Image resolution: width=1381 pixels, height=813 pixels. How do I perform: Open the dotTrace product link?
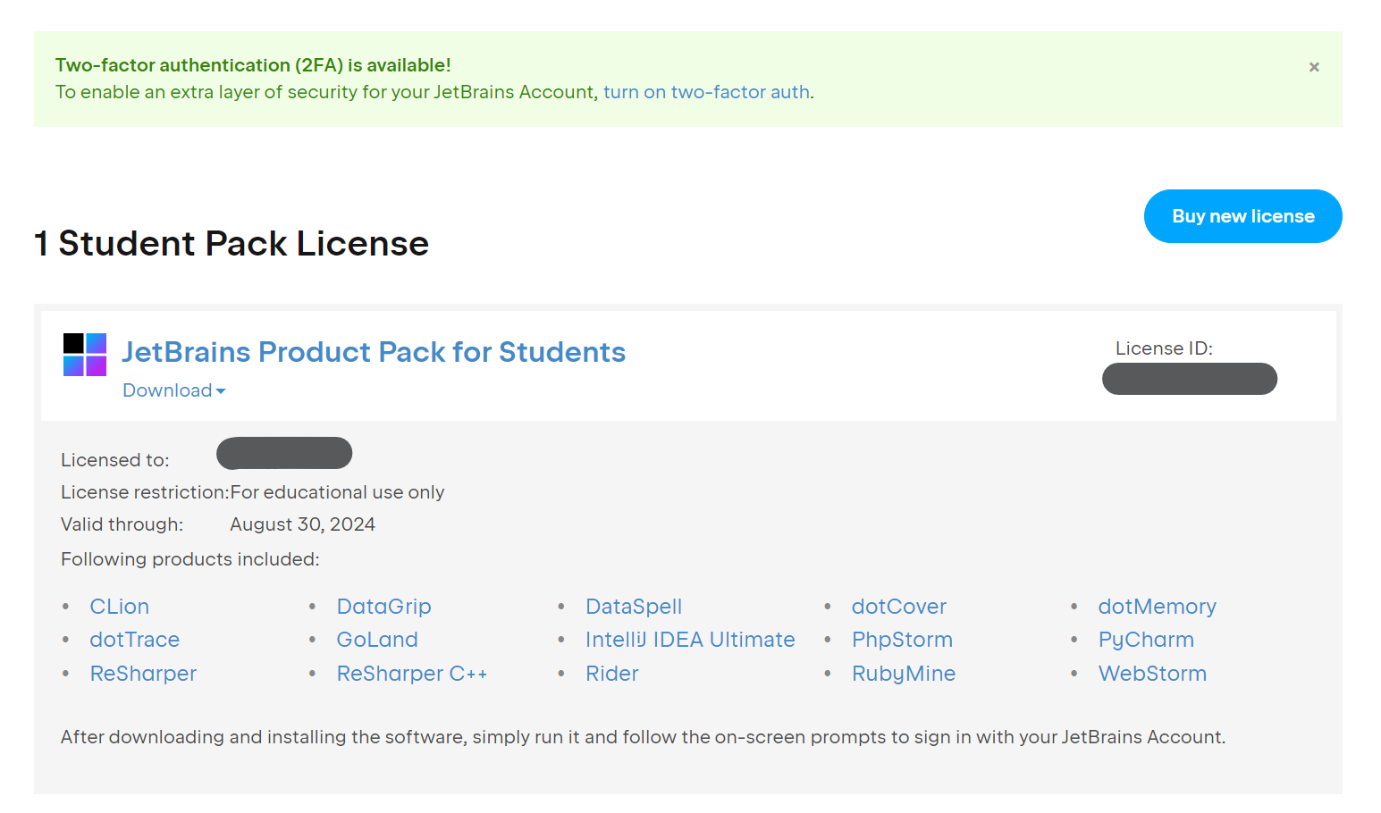(x=135, y=640)
